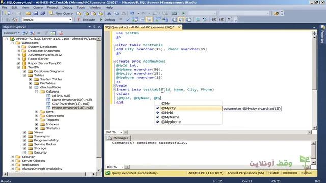
Task: Switch to the Messages results tab
Action: click(118, 138)
